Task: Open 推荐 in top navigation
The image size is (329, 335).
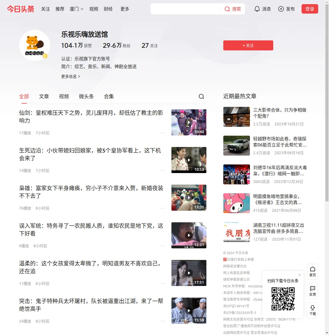Action: point(60,9)
